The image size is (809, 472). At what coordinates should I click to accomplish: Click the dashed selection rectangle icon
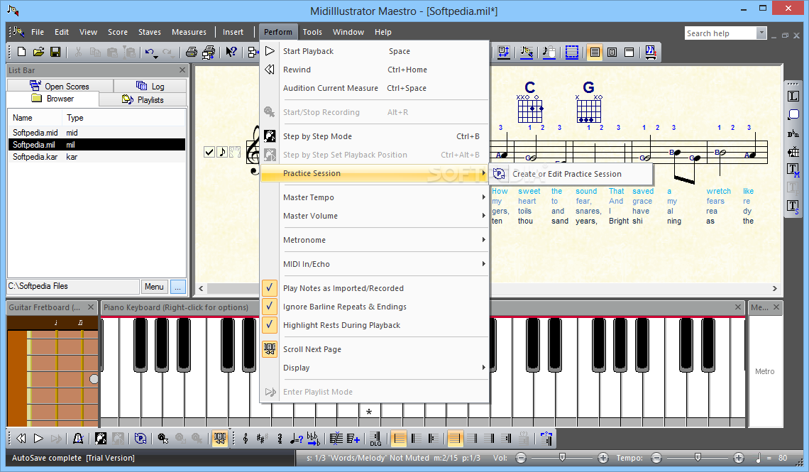pyautogui.click(x=572, y=52)
